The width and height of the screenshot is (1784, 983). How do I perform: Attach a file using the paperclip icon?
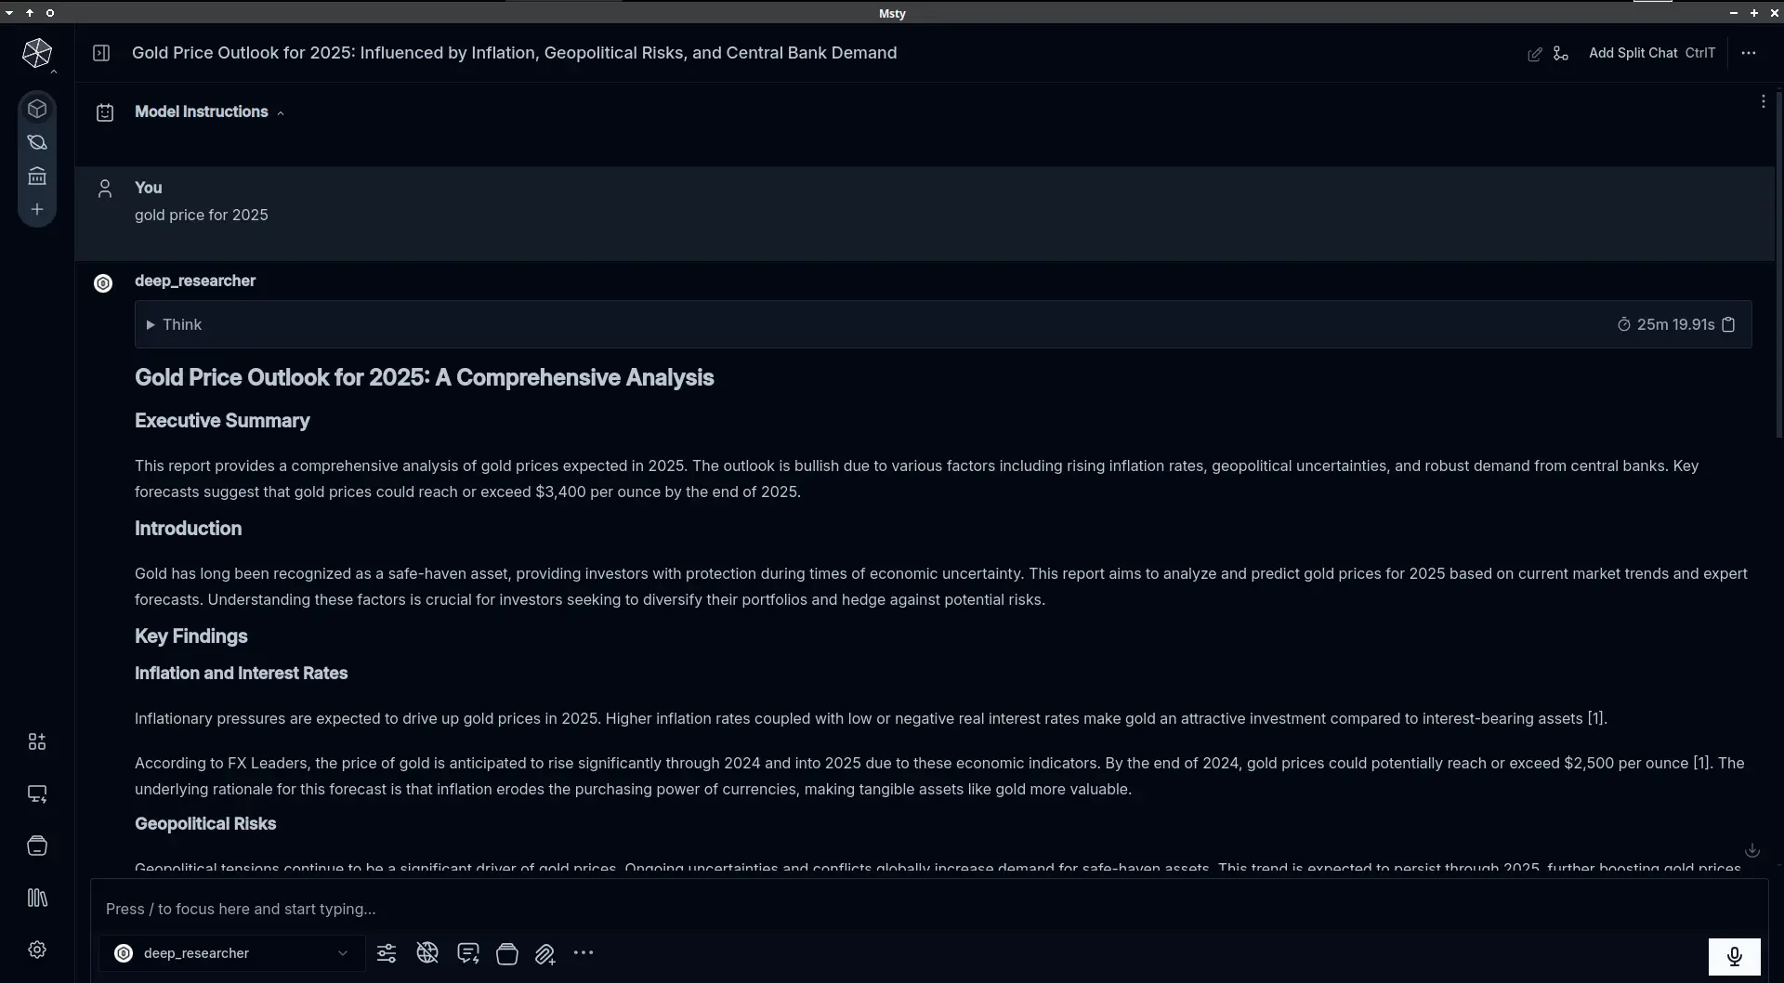[x=544, y=953]
